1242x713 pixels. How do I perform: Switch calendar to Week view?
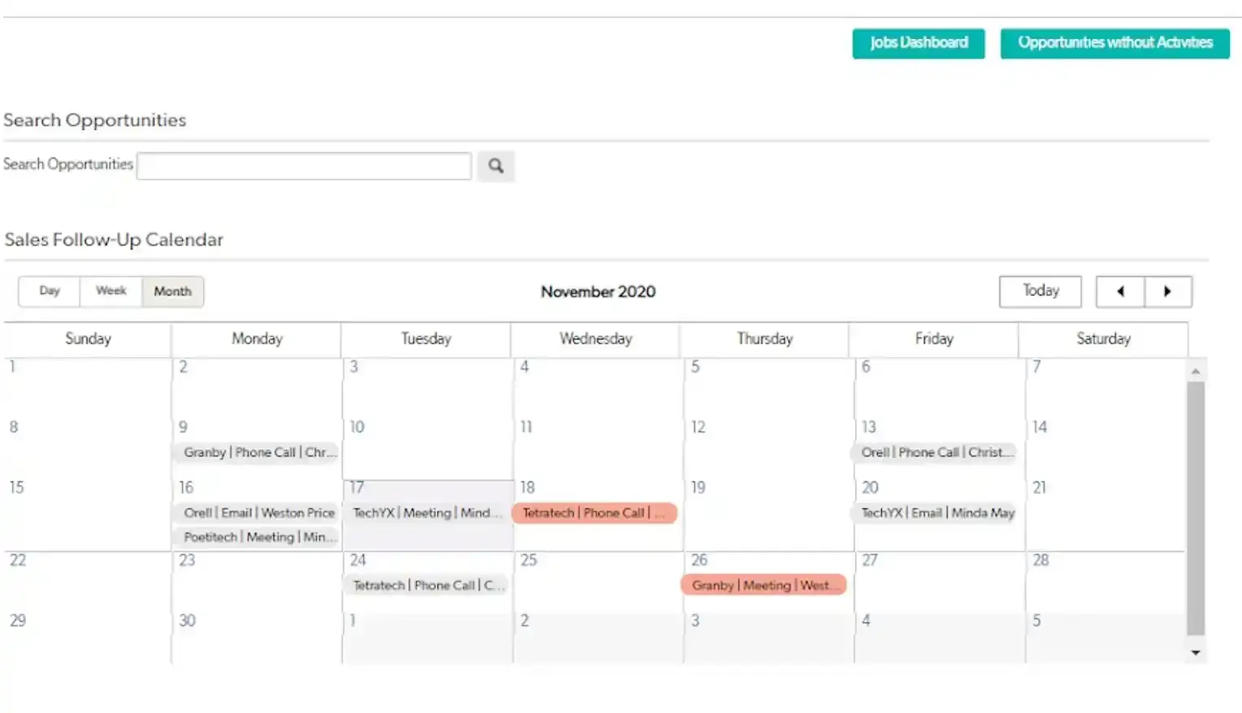click(111, 291)
